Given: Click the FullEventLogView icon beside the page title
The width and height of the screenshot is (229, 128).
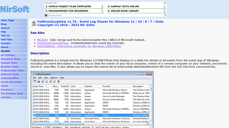Looking at the screenshot, I should tap(34, 23).
